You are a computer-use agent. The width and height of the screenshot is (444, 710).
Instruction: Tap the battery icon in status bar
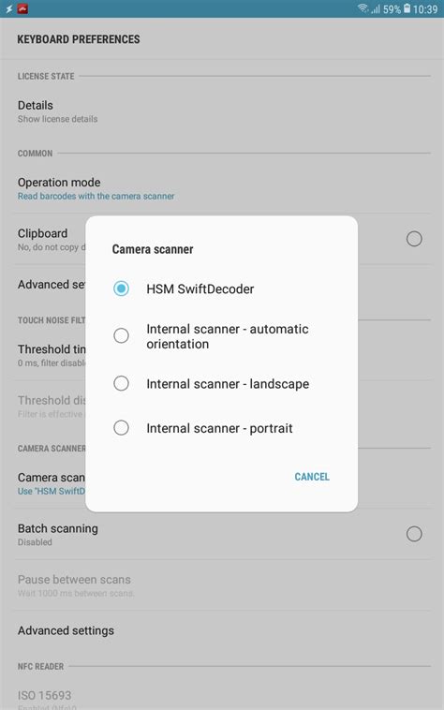click(407, 8)
